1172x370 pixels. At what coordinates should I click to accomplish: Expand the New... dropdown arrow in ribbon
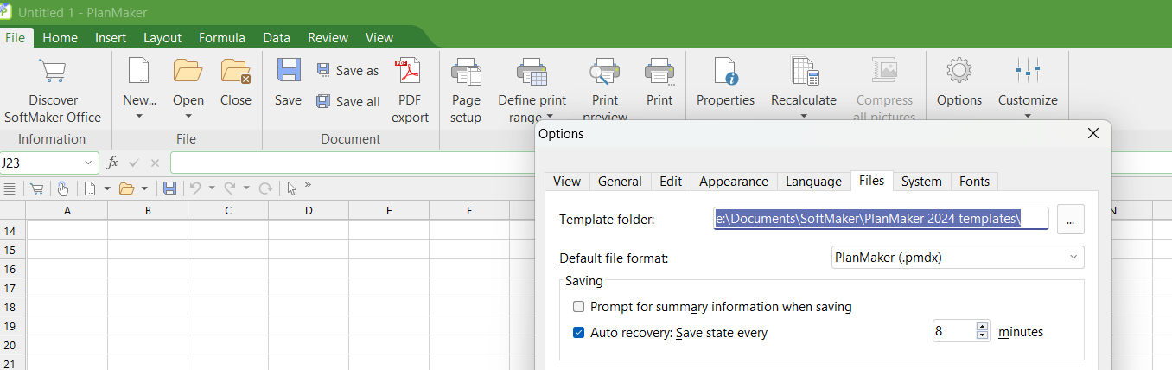point(138,116)
